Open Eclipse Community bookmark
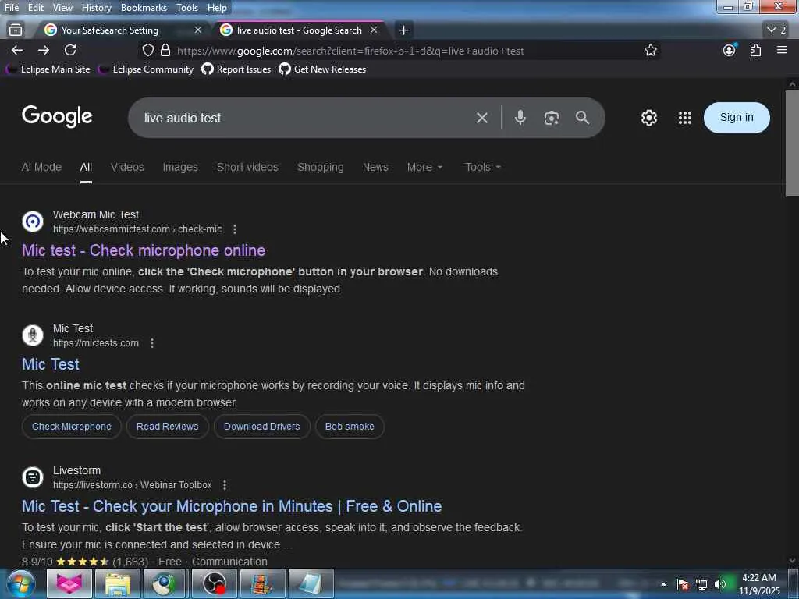 click(146, 69)
